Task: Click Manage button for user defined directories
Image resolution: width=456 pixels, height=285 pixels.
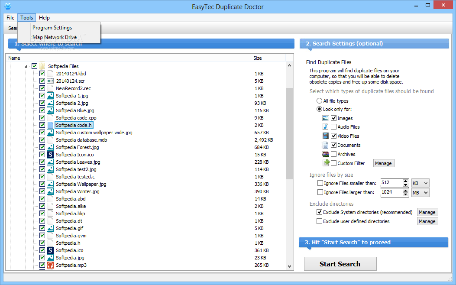Action: pos(427,221)
